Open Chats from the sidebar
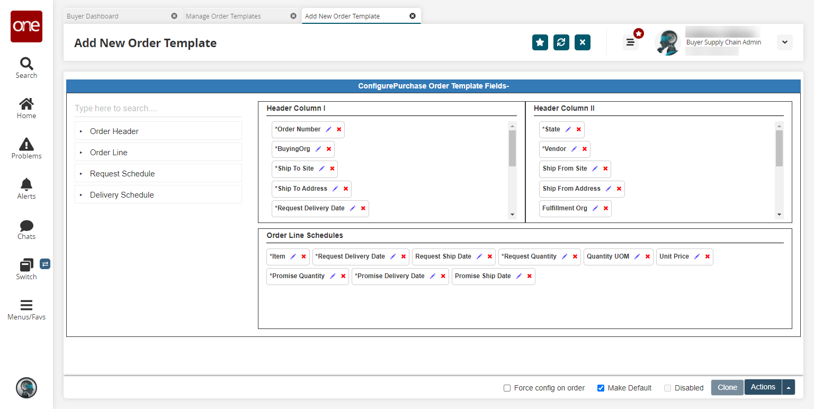Image resolution: width=814 pixels, height=409 pixels. [x=26, y=229]
